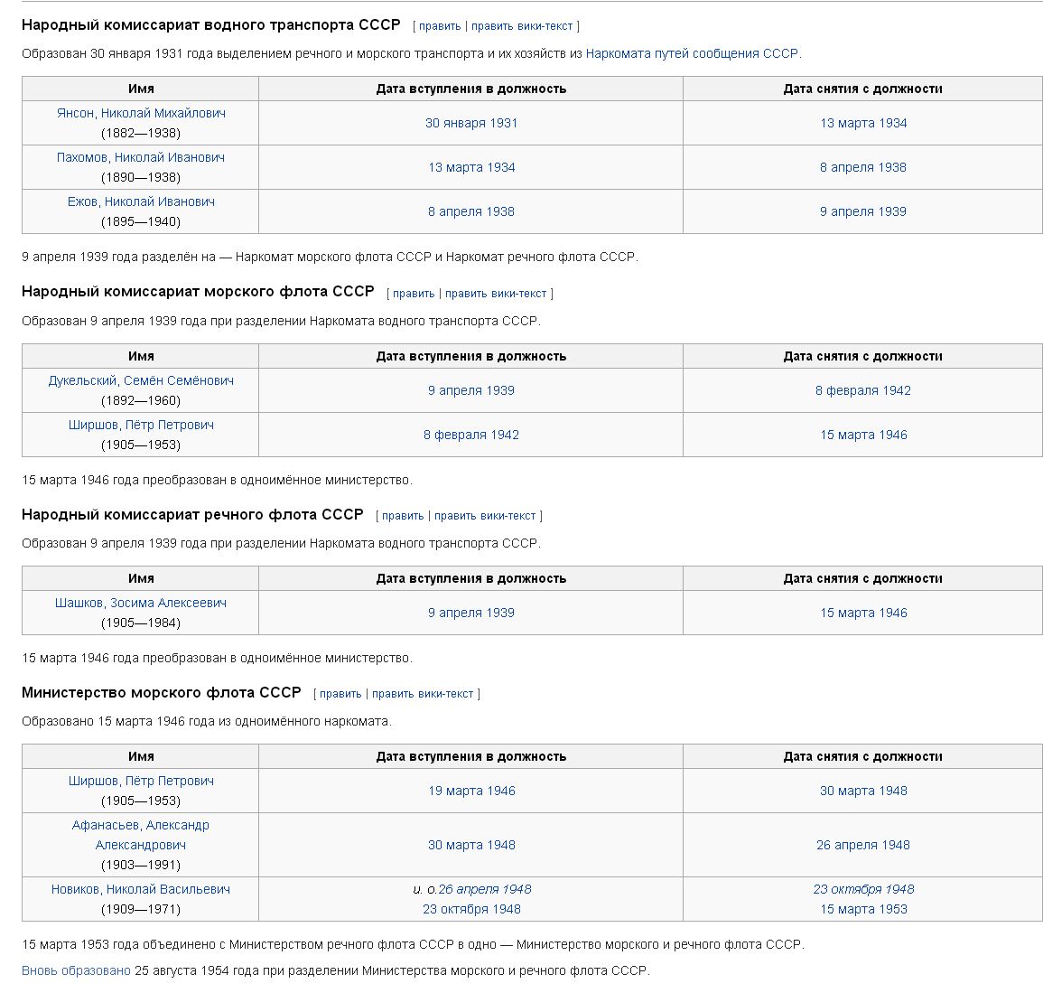Open the "13 марта 1934" removal date link
Image resolution: width=1043 pixels, height=993 pixels.
pos(863,123)
